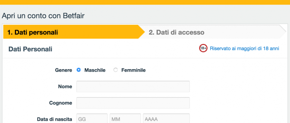The width and height of the screenshot is (290, 123).
Task: Click the AAAA year field
Action: (166, 118)
